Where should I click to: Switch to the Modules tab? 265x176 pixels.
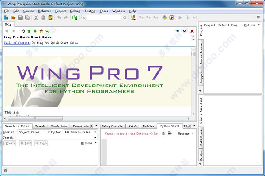(148, 126)
